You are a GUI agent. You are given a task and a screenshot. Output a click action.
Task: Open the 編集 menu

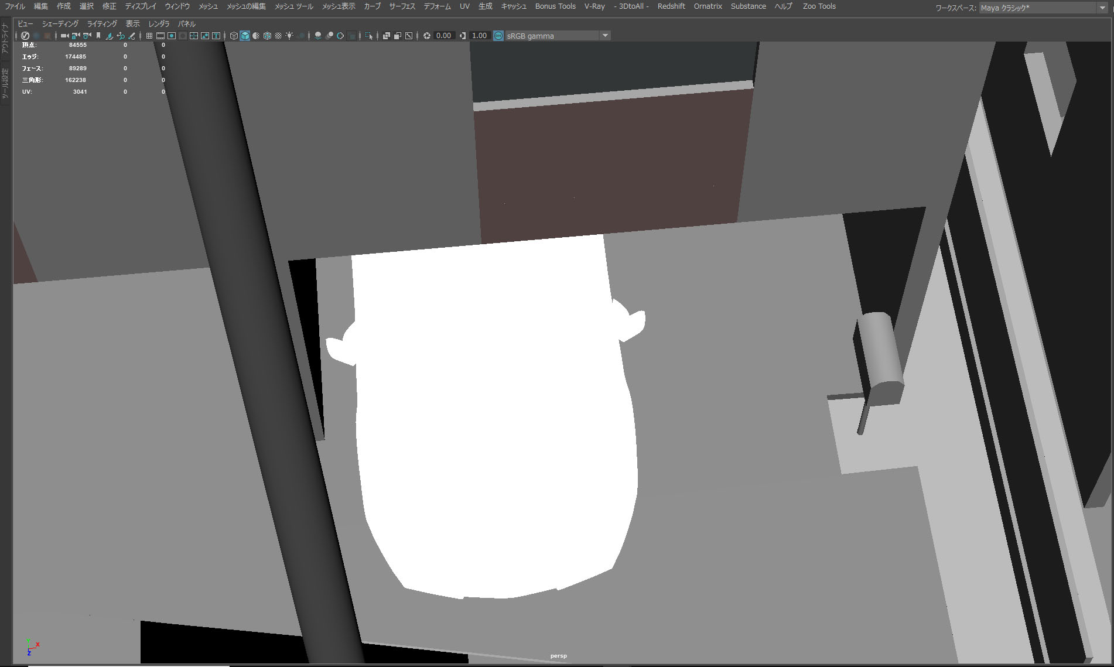coord(41,6)
